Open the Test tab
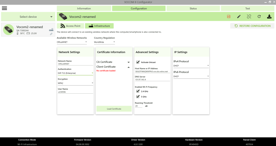This screenshot has height=146, width=276. pyautogui.click(x=247, y=8)
